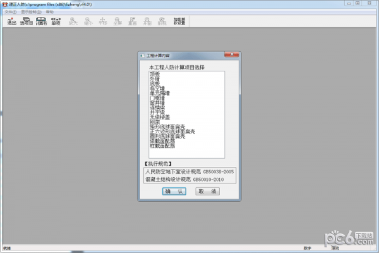Click the 退出 (Exit) toolbar icon
Viewport: 379px width, 253px height.
(x=11, y=22)
